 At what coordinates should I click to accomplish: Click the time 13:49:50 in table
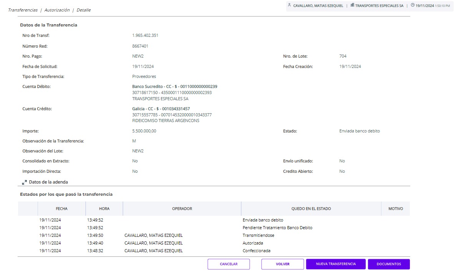(x=95, y=235)
